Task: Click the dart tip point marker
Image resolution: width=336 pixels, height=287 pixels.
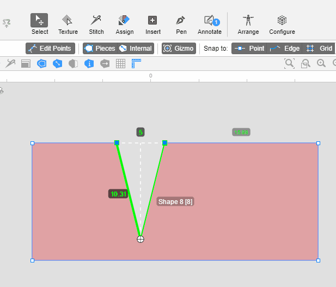Action: [x=140, y=239]
